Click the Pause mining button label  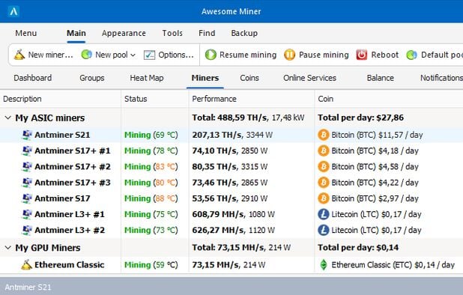[x=324, y=55]
